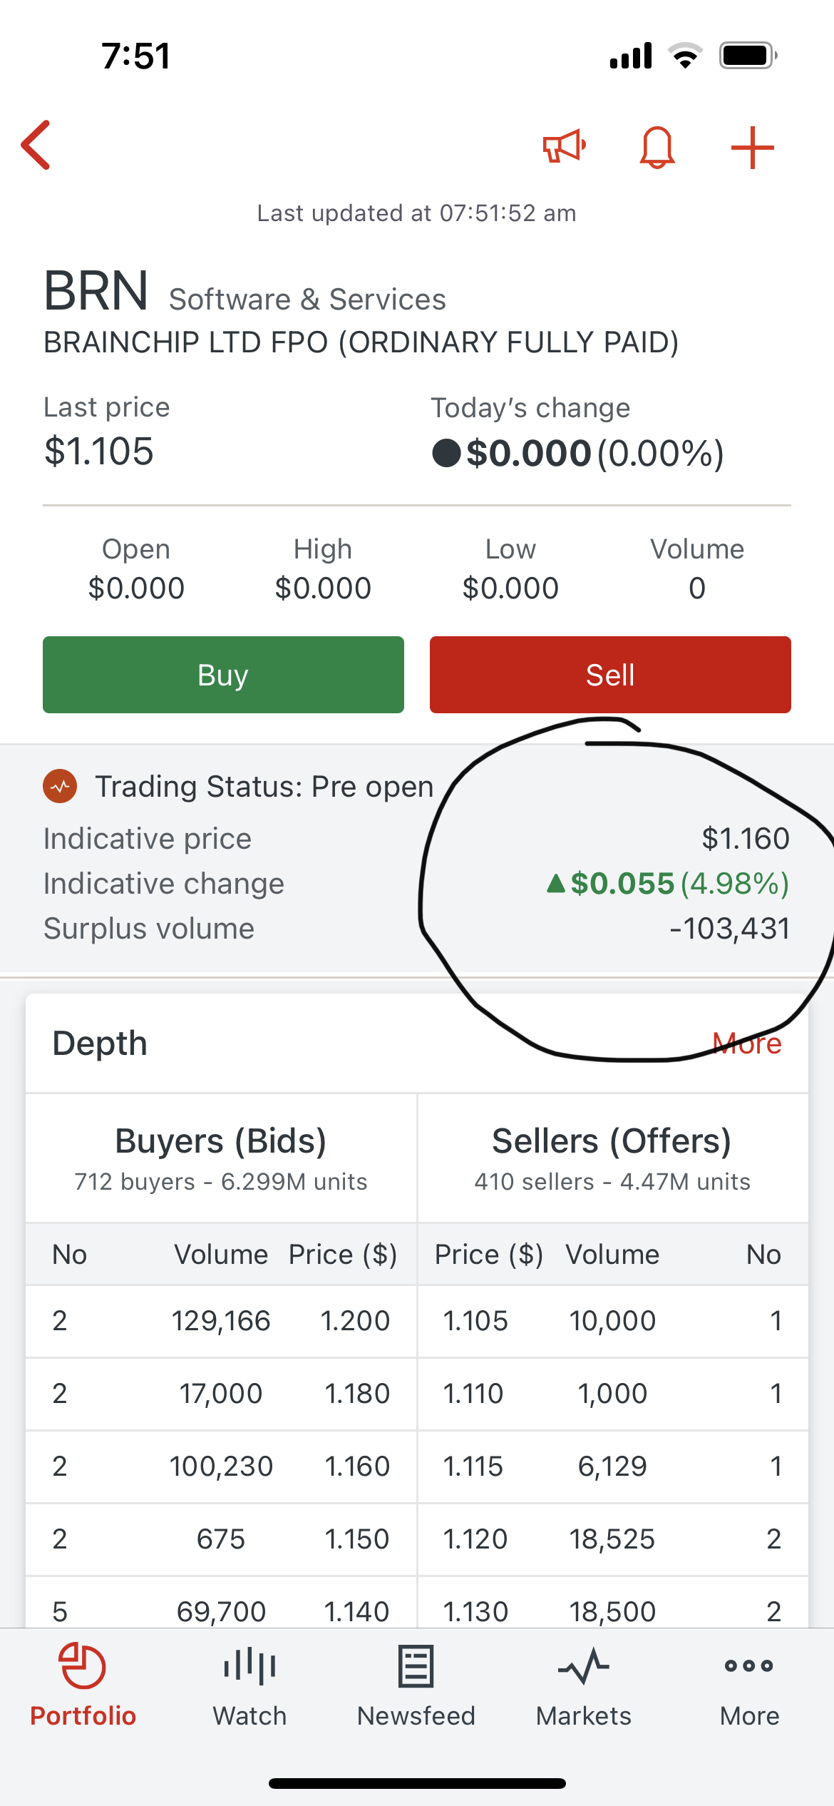This screenshot has height=1806, width=834.
Task: Open the Newsfeed tab
Action: click(x=416, y=1685)
